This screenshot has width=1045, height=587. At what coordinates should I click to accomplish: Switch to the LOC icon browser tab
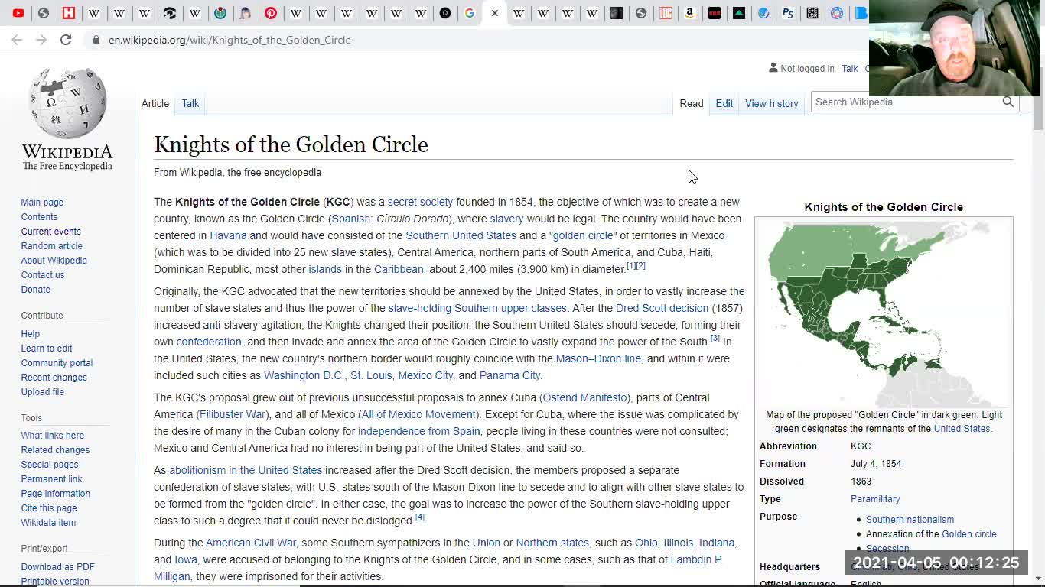[x=666, y=13]
